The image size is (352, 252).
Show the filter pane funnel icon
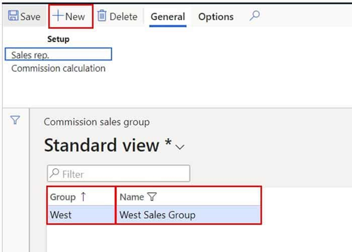tap(15, 120)
